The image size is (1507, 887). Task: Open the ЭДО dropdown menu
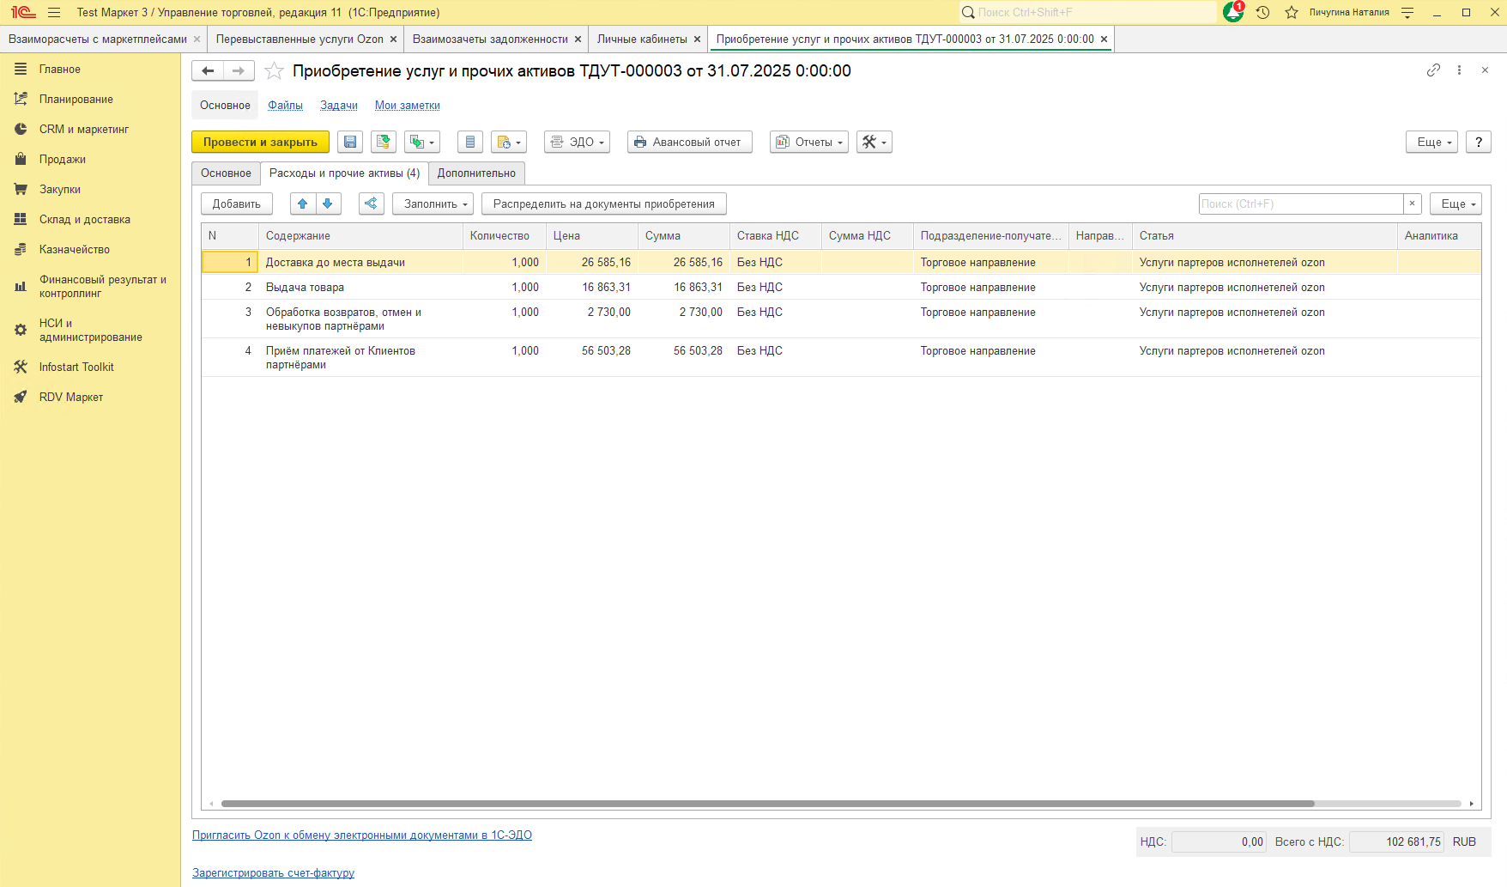click(578, 143)
